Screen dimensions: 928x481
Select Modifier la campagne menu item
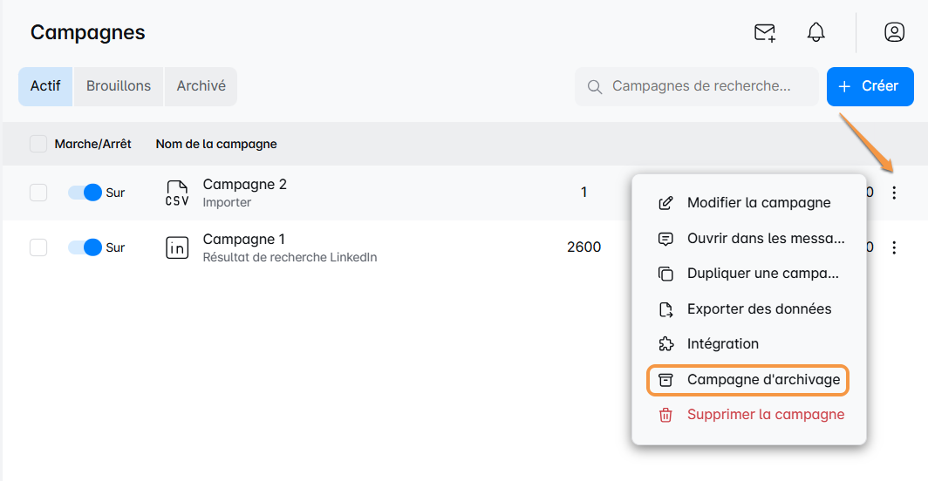(x=758, y=203)
